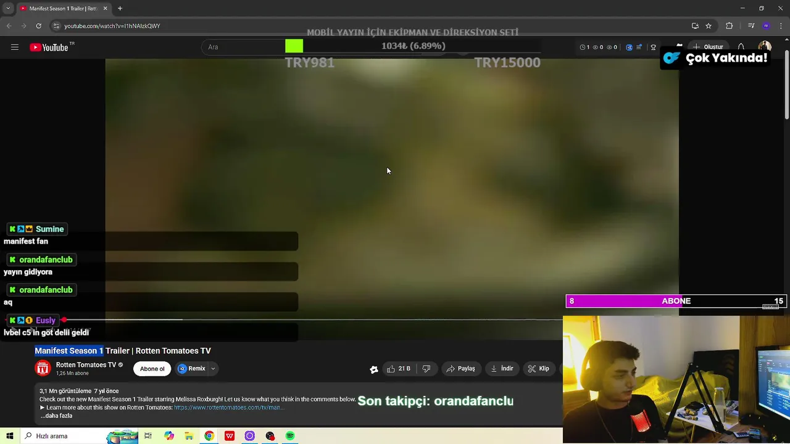
Task: Click the video title text
Action: click(123, 351)
